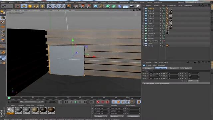Toggle the Position keyframe channel button
Image resolution: width=213 pixels, height=120 pixels.
(114, 102)
